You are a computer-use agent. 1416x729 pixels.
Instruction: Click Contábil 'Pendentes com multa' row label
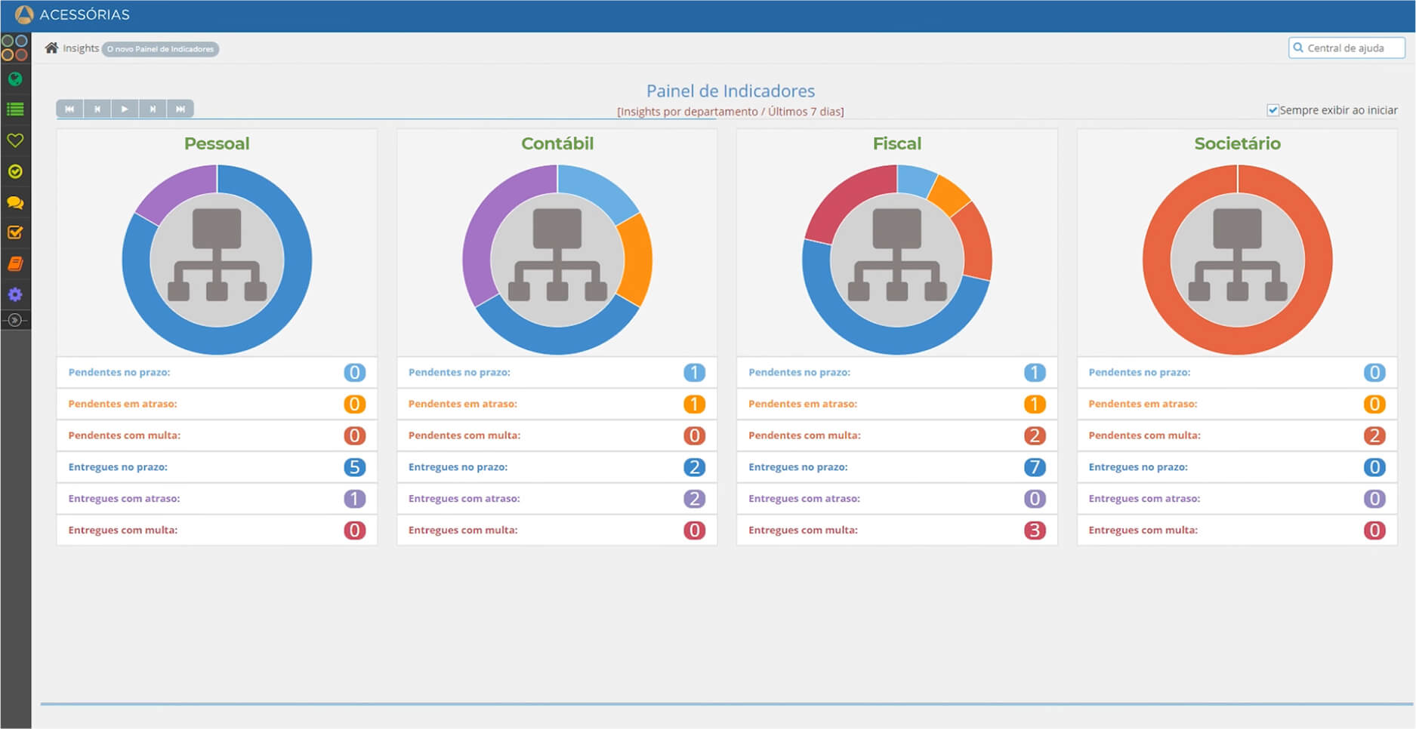[464, 435]
